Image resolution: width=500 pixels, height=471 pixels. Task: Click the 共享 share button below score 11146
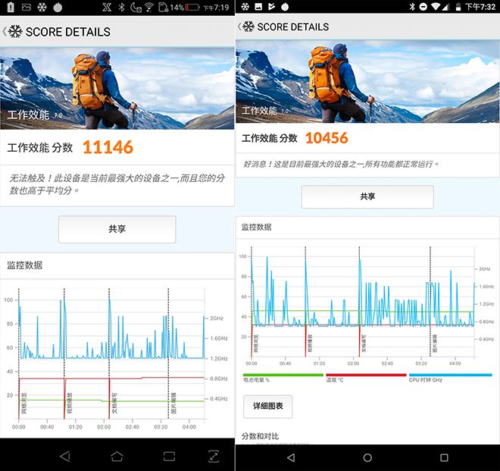point(117,229)
